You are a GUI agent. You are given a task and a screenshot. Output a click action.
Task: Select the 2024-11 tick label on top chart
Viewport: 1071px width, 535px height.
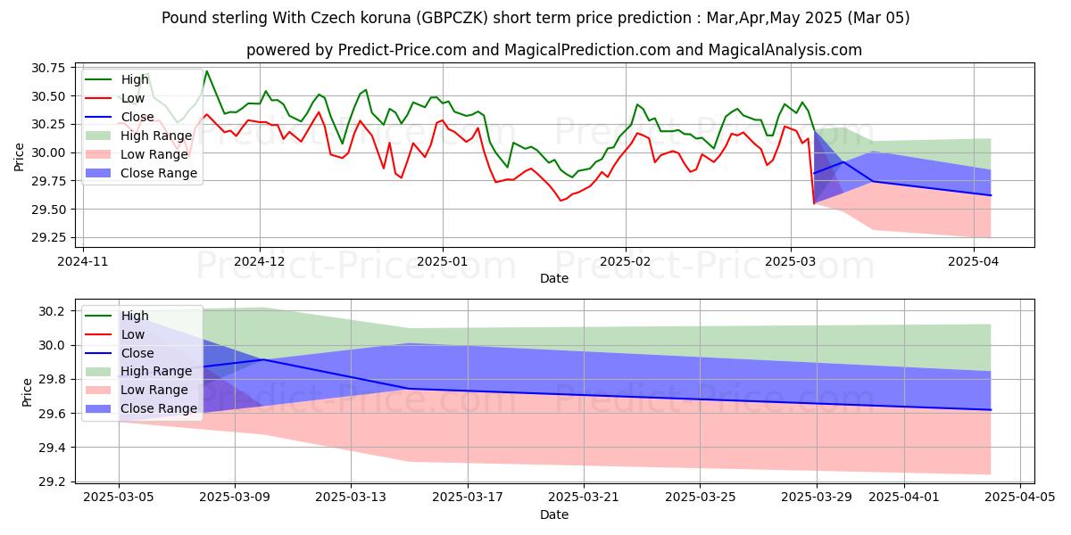point(83,261)
